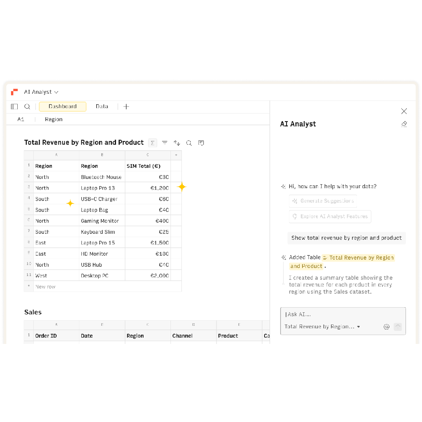
Task: Click the @ mention icon
Action: (387, 327)
